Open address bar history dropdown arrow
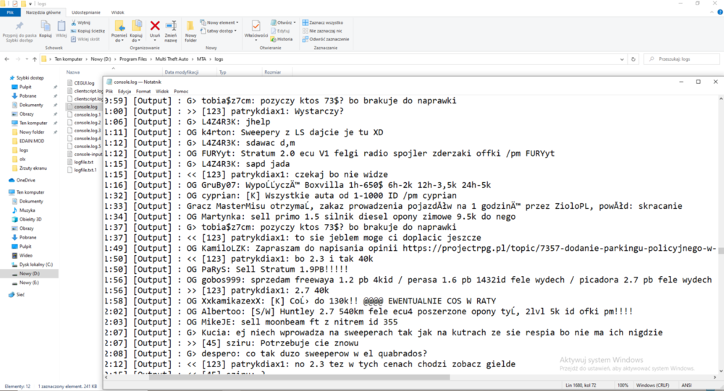This screenshot has height=391, width=724. [622, 59]
